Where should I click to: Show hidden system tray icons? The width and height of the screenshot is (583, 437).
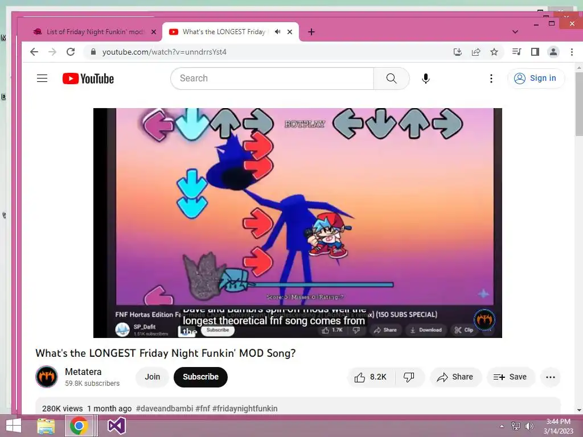(502, 426)
